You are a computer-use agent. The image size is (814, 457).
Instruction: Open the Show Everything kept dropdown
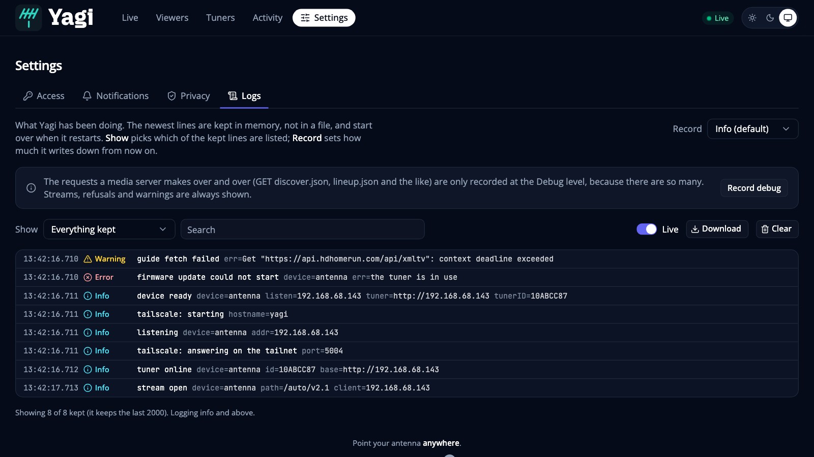click(109, 230)
